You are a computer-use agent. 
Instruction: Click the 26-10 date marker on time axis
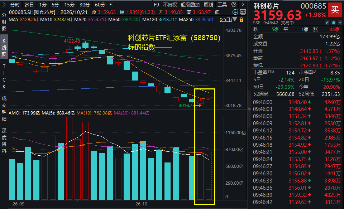pos(141,204)
